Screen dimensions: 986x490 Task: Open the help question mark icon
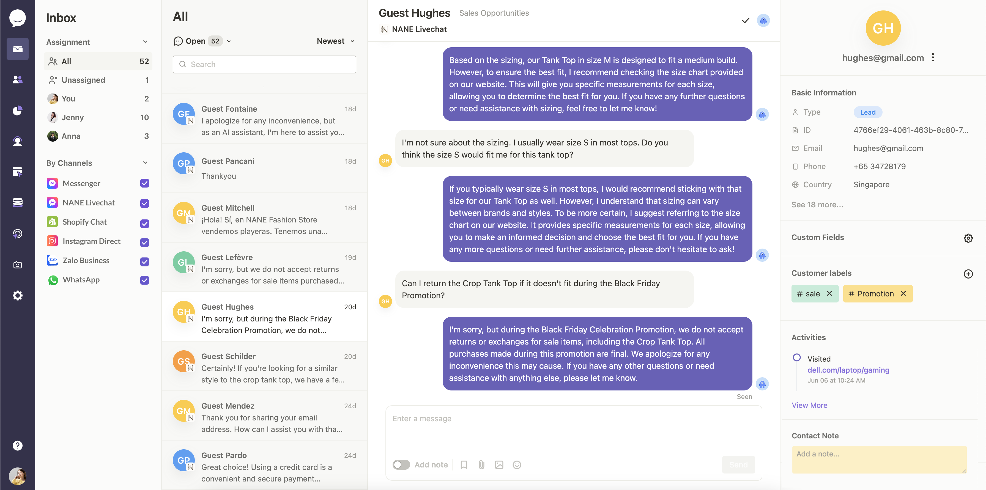(x=17, y=445)
